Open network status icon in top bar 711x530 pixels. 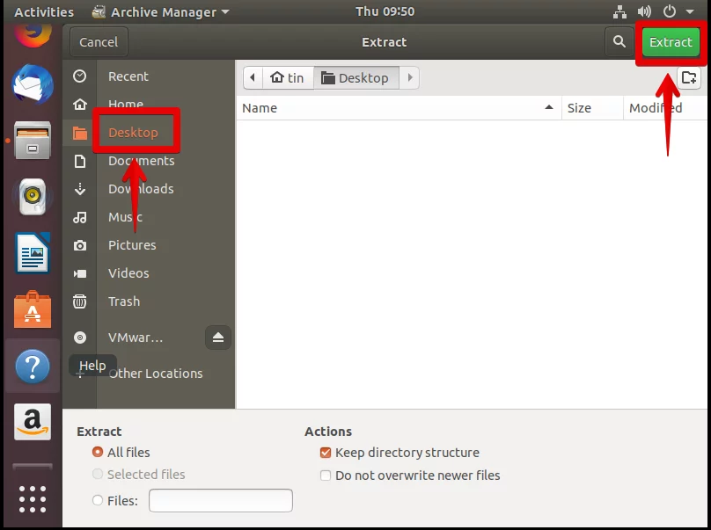click(619, 11)
